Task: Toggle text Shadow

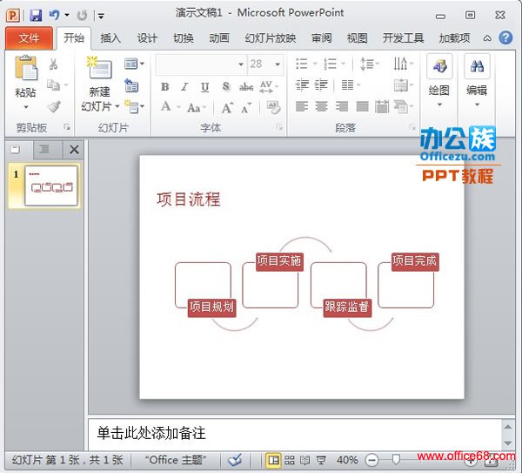Action: (225, 86)
